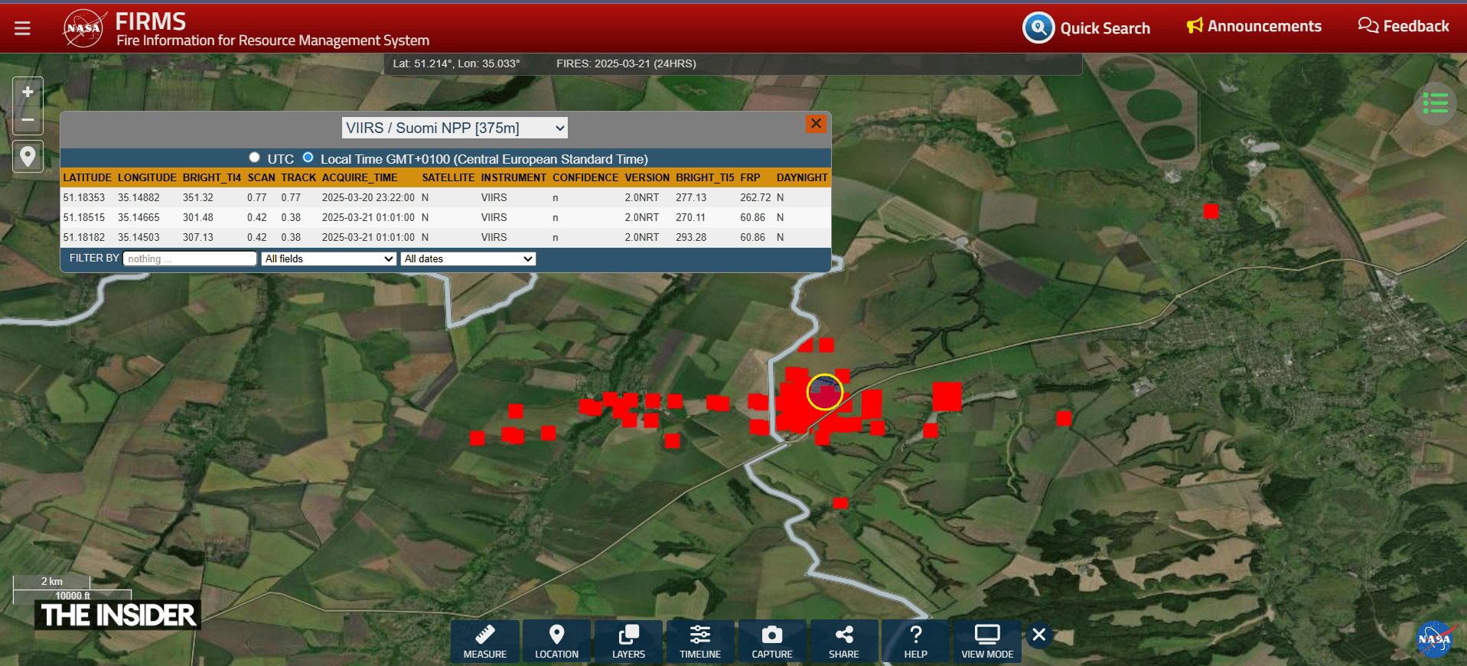The width and height of the screenshot is (1467, 666).
Task: Select the Local Time GMT+0100 radio button
Action: coord(308,158)
